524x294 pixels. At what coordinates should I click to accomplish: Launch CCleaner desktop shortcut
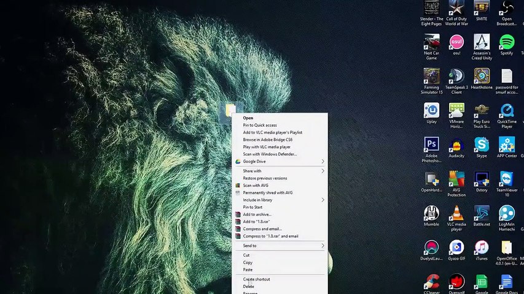click(431, 284)
